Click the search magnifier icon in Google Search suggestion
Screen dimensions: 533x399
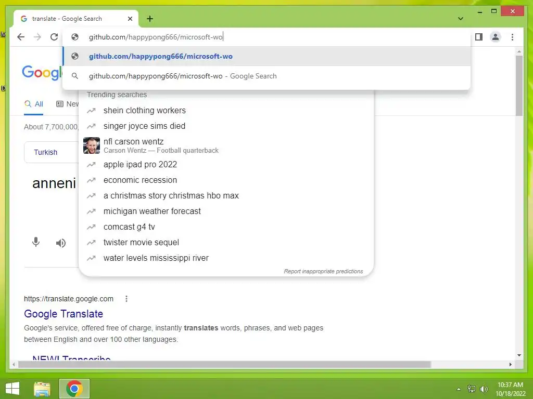pyautogui.click(x=75, y=76)
